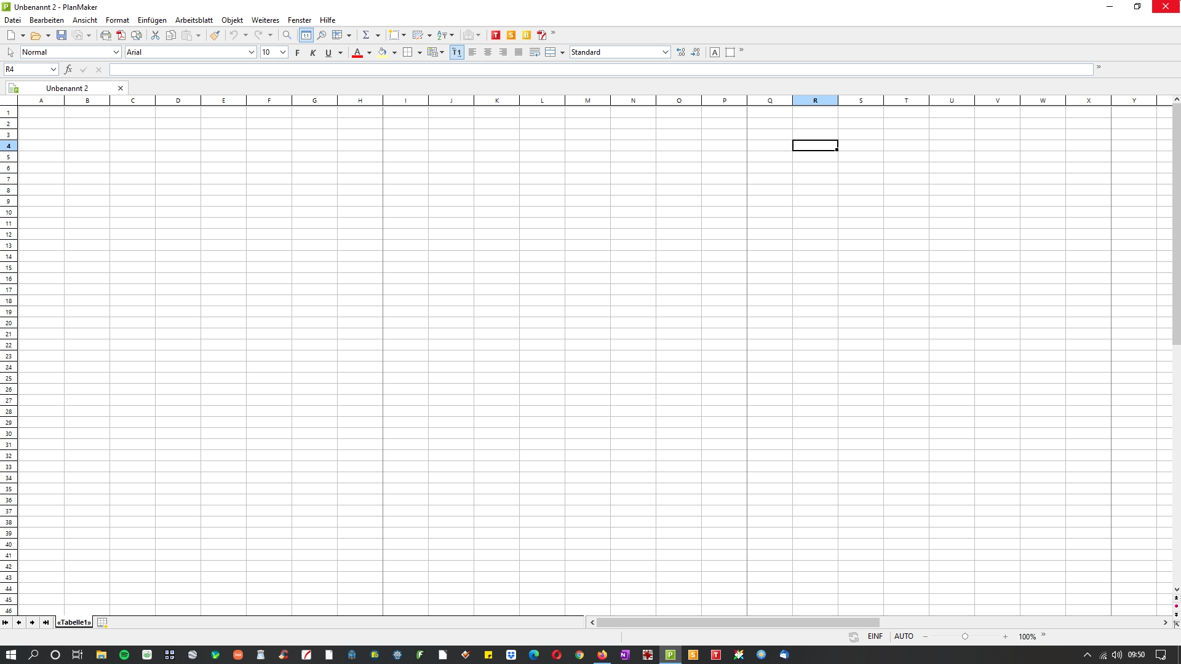This screenshot has width=1181, height=664.
Task: Toggle Italic formatting button
Action: point(312,52)
